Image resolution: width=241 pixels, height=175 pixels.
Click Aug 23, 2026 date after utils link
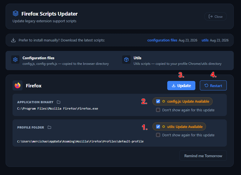coord(219,40)
